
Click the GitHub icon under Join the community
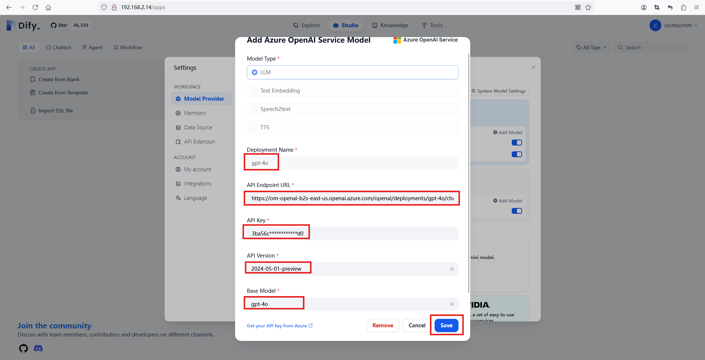pos(24,348)
